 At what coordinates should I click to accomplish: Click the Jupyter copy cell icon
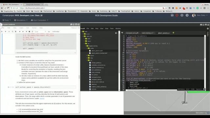pyautogui.click(x=12, y=31)
